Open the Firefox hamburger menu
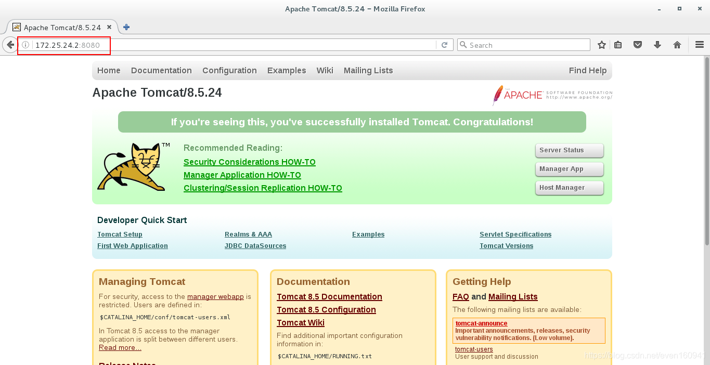710x365 pixels. coord(700,45)
